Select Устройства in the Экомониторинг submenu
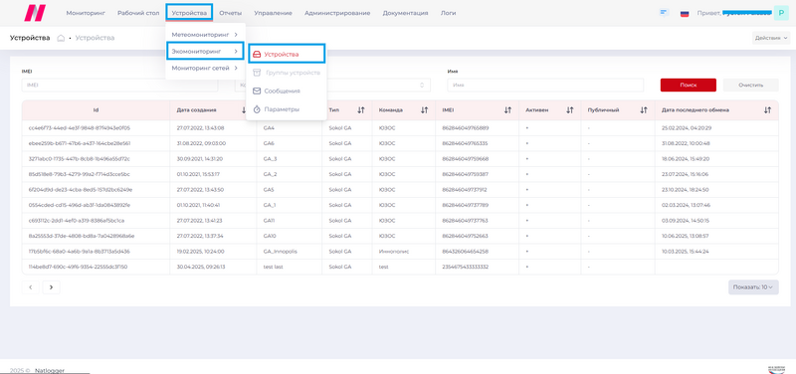 (x=287, y=54)
